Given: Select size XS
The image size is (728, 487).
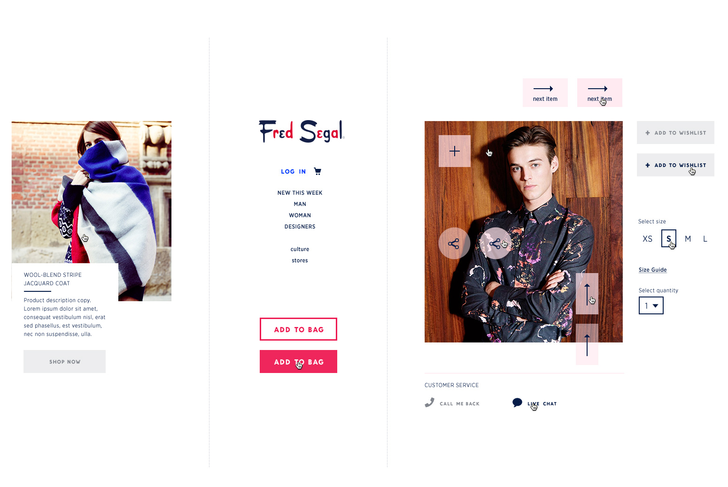Looking at the screenshot, I should pos(647,239).
